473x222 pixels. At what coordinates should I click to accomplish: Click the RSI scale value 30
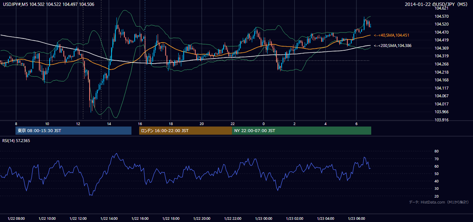pyautogui.click(x=436, y=189)
